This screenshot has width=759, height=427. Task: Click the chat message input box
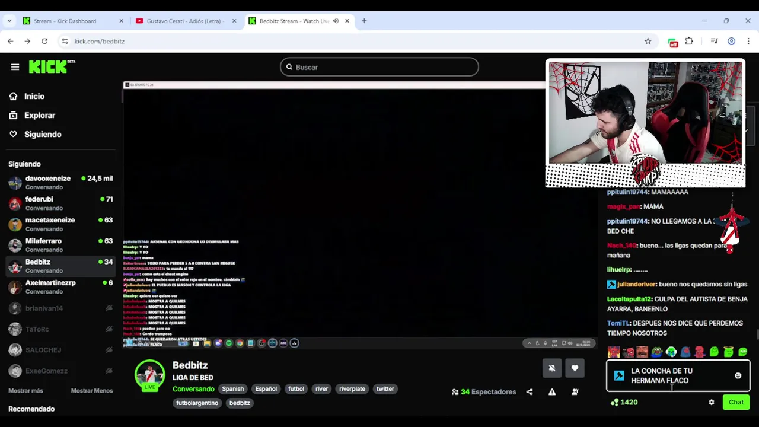(x=678, y=376)
